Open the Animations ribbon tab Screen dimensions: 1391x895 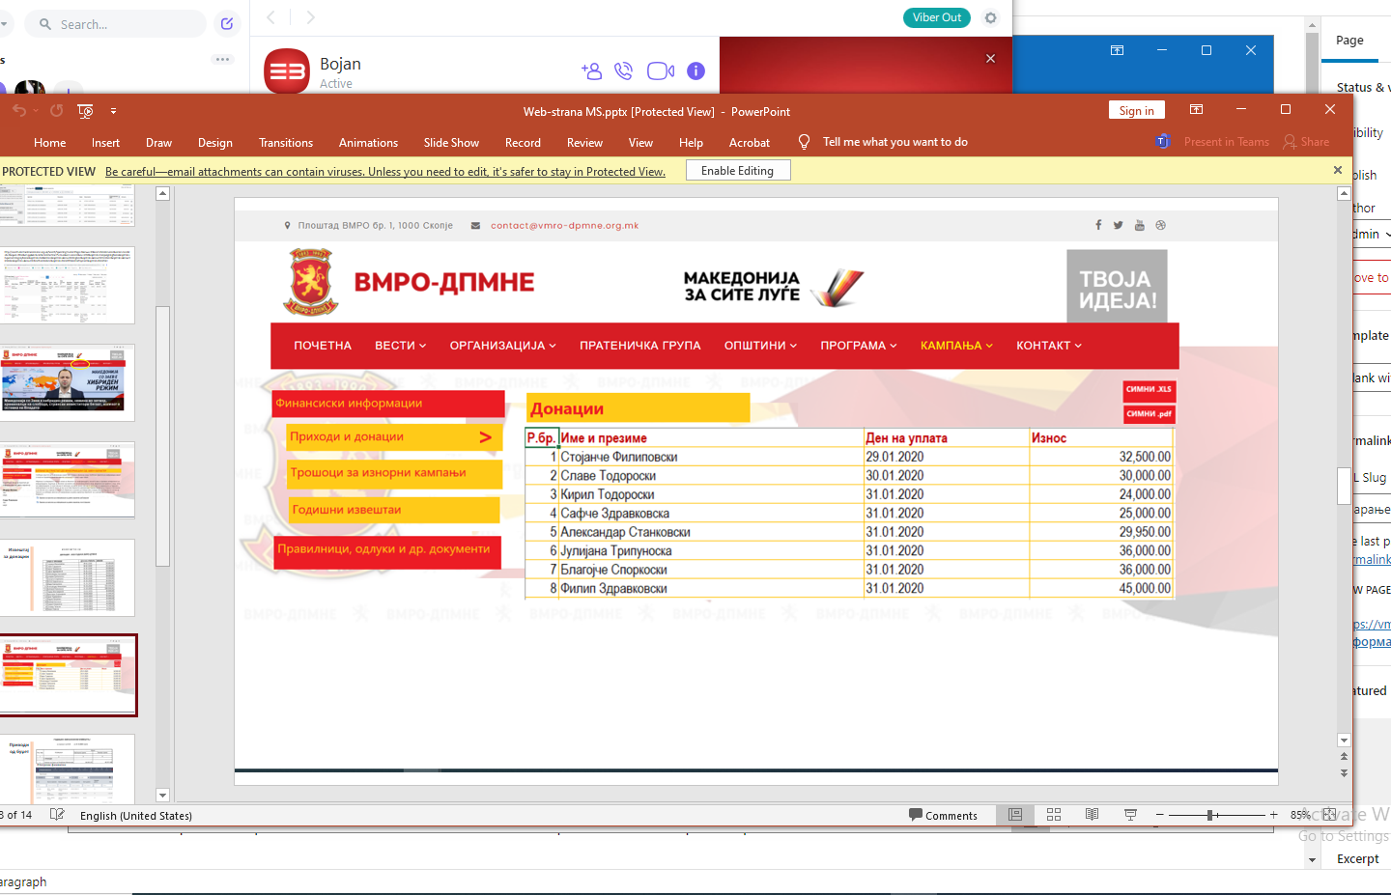368,143
